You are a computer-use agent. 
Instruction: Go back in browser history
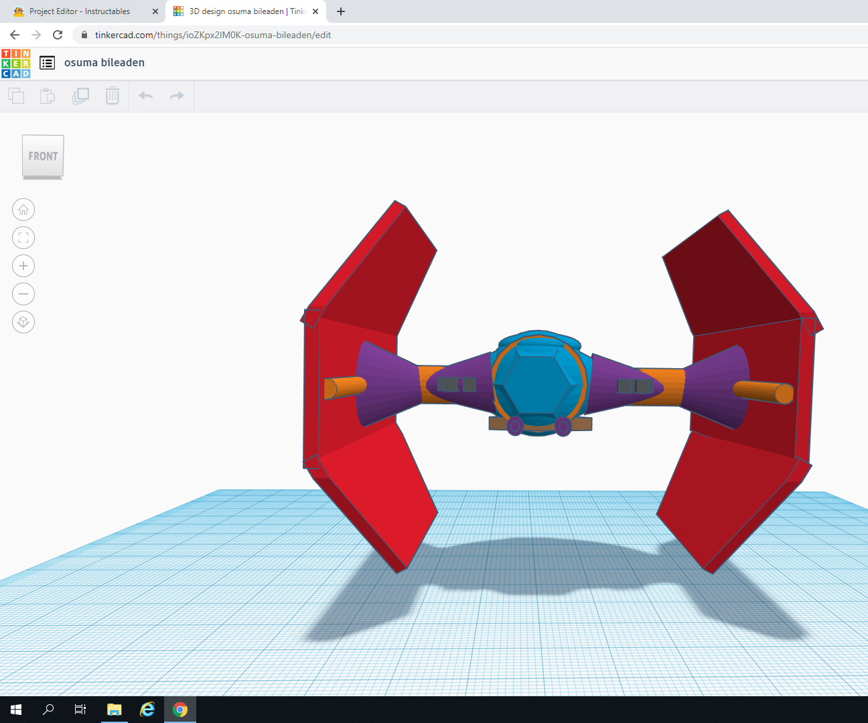(15, 35)
